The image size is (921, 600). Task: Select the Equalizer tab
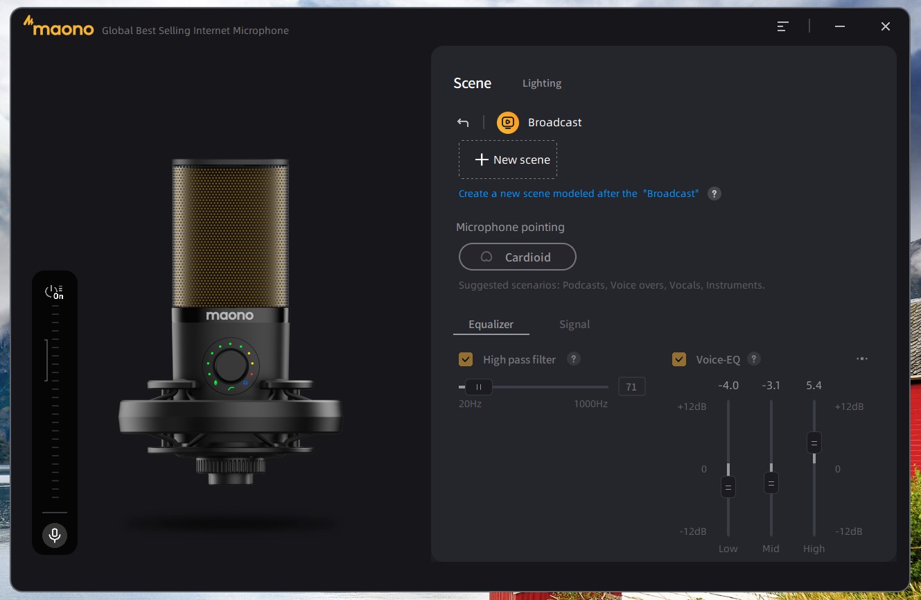click(x=491, y=325)
